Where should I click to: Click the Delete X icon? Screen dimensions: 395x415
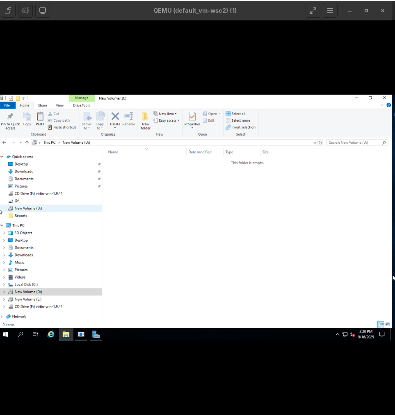coord(115,116)
